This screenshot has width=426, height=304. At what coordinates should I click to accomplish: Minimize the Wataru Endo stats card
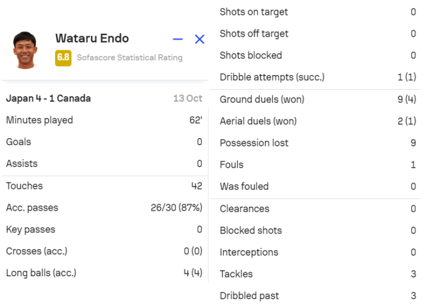[x=177, y=40]
